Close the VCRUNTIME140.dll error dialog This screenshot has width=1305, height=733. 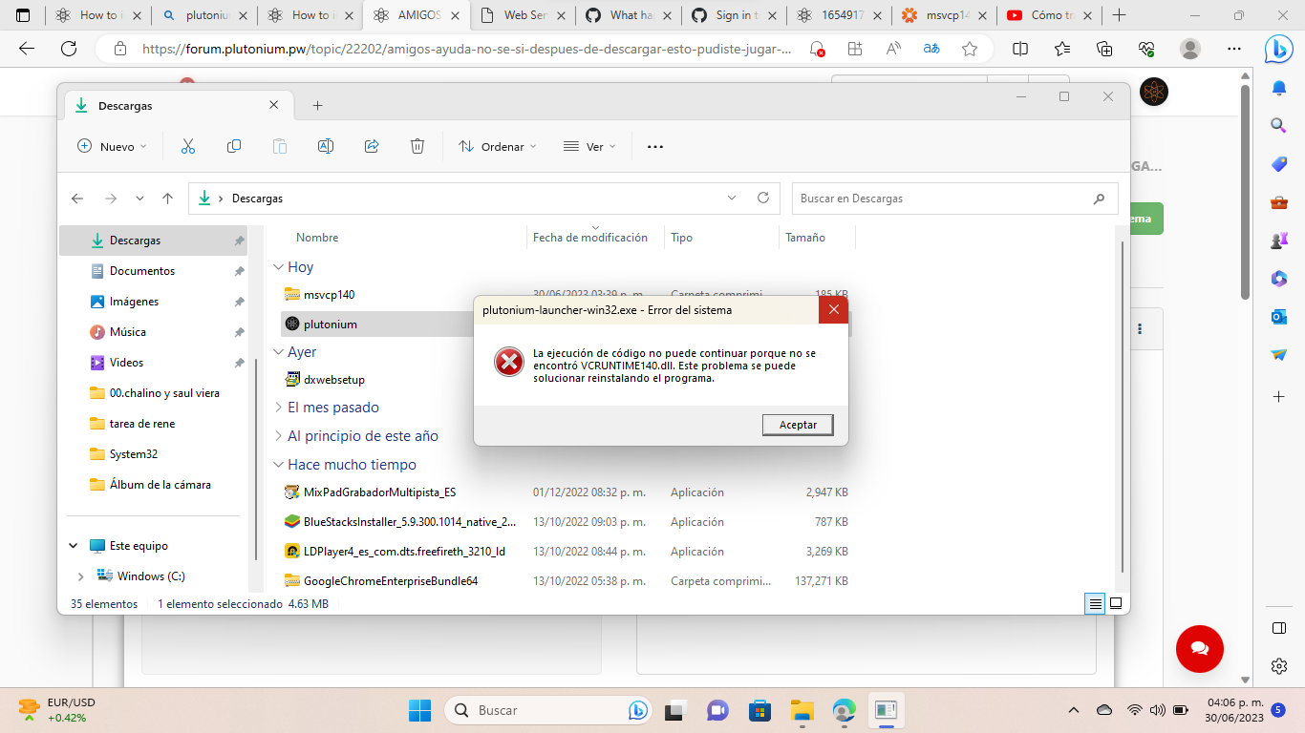[x=833, y=309]
